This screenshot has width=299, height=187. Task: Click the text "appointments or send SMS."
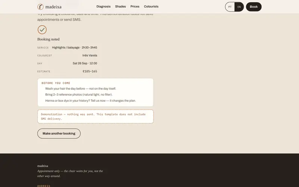tap(59, 20)
